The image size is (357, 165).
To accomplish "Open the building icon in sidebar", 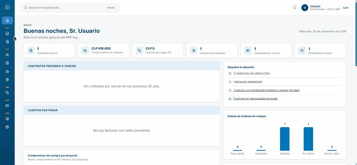I will click(x=7, y=33).
